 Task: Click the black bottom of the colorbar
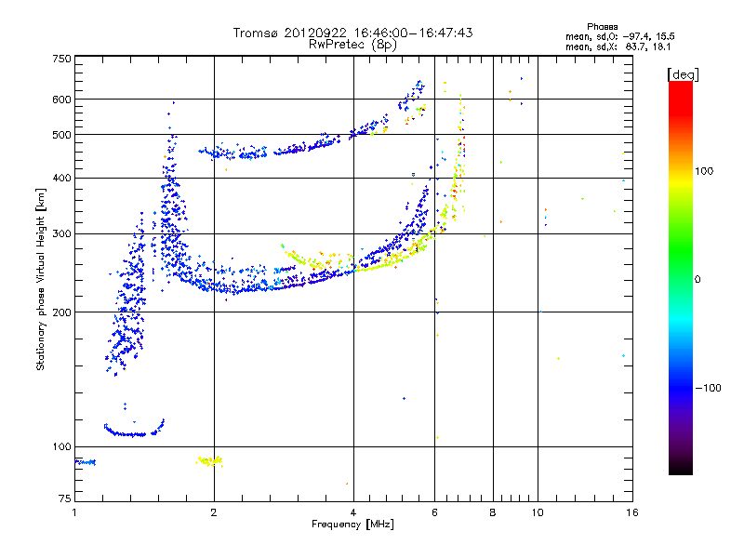[681, 468]
